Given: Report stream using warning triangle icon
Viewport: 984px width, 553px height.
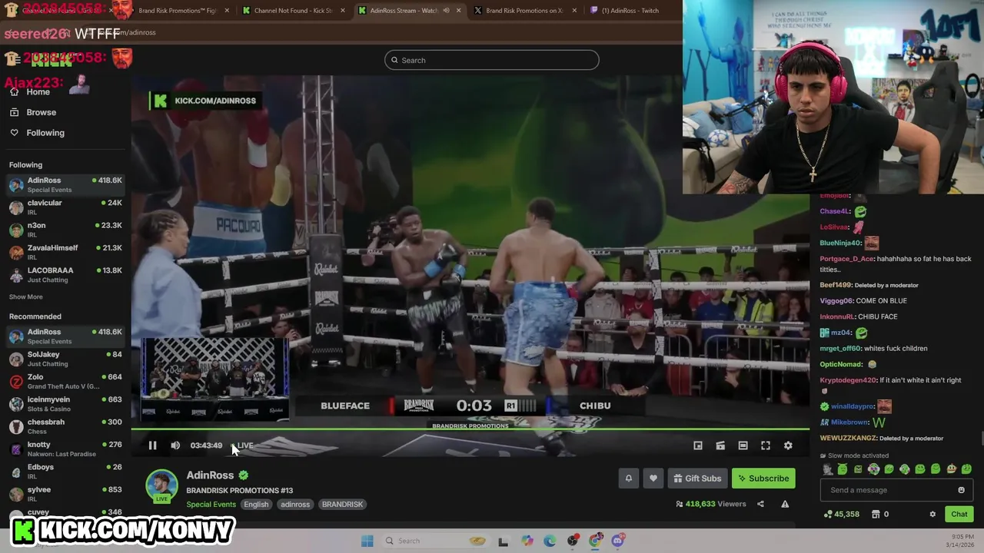Looking at the screenshot, I should click(785, 504).
